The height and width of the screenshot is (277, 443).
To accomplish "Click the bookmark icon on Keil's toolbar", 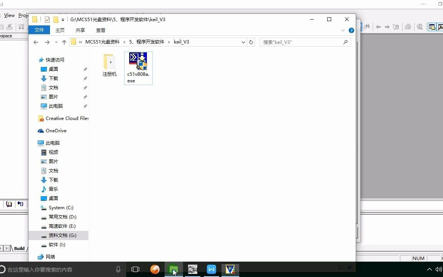I will 395,27.
